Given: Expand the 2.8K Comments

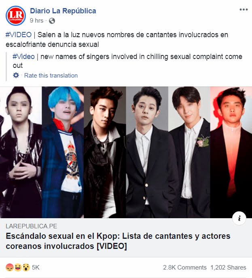Looking at the screenshot, I should coord(185,267).
